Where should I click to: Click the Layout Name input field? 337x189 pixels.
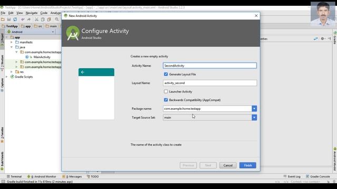[210, 83]
